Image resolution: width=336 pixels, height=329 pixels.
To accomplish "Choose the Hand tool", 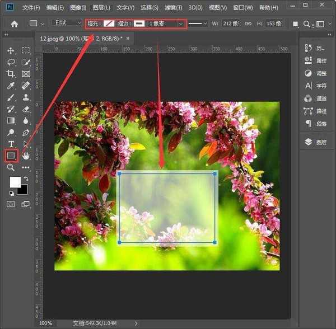I will click(x=26, y=156).
